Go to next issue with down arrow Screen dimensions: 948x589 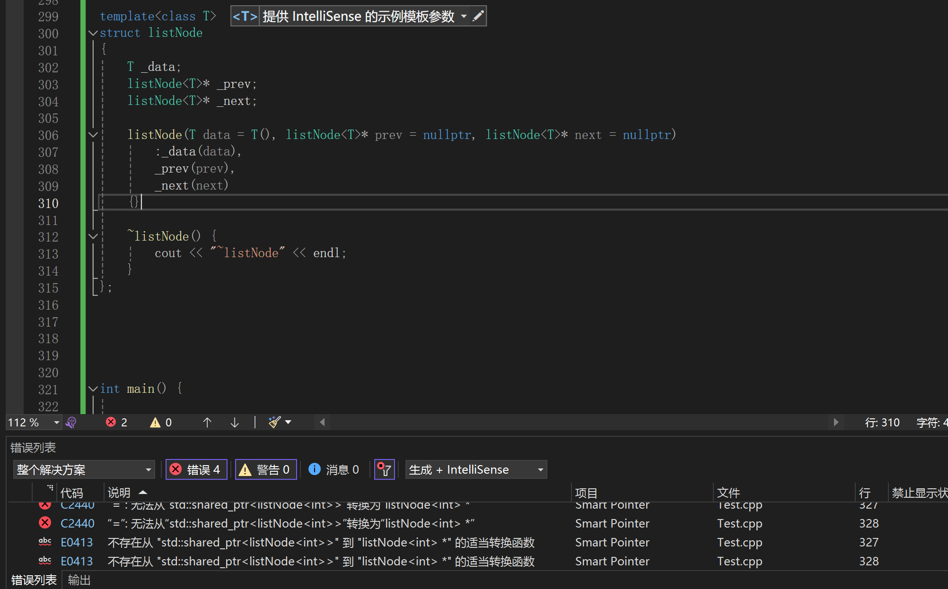(235, 422)
